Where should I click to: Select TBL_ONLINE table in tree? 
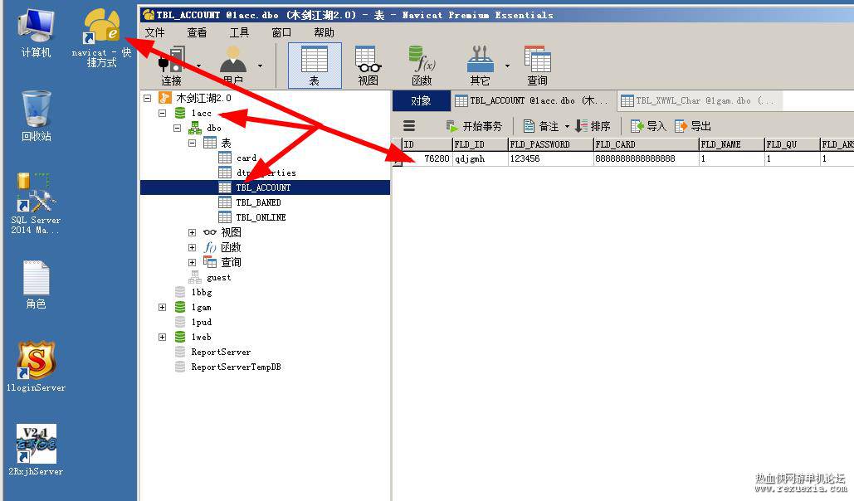(261, 217)
